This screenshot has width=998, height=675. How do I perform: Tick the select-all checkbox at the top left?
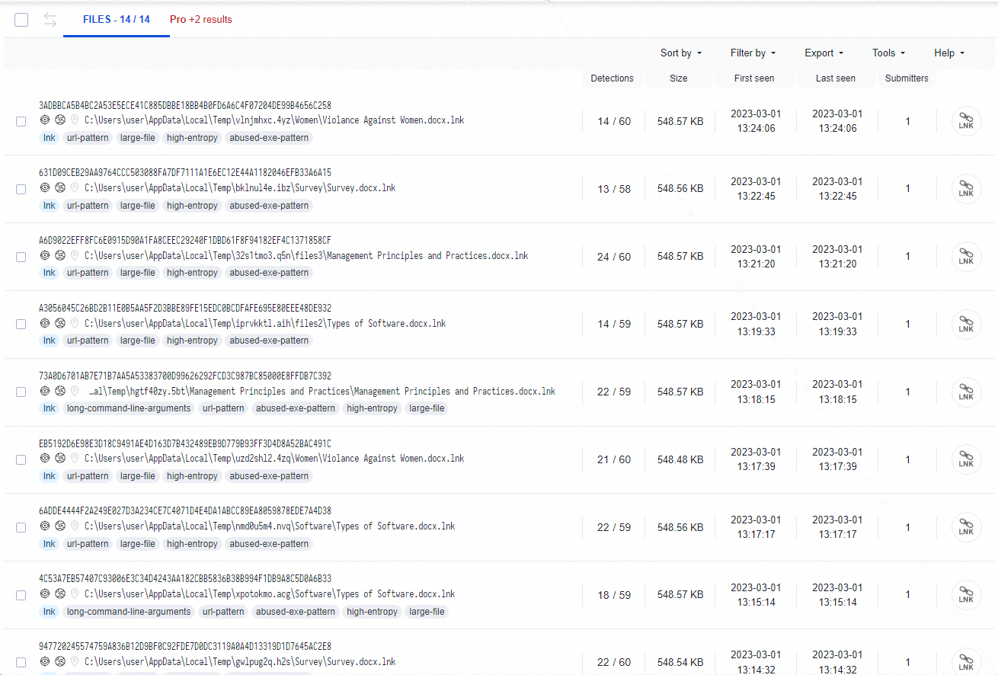tap(21, 20)
